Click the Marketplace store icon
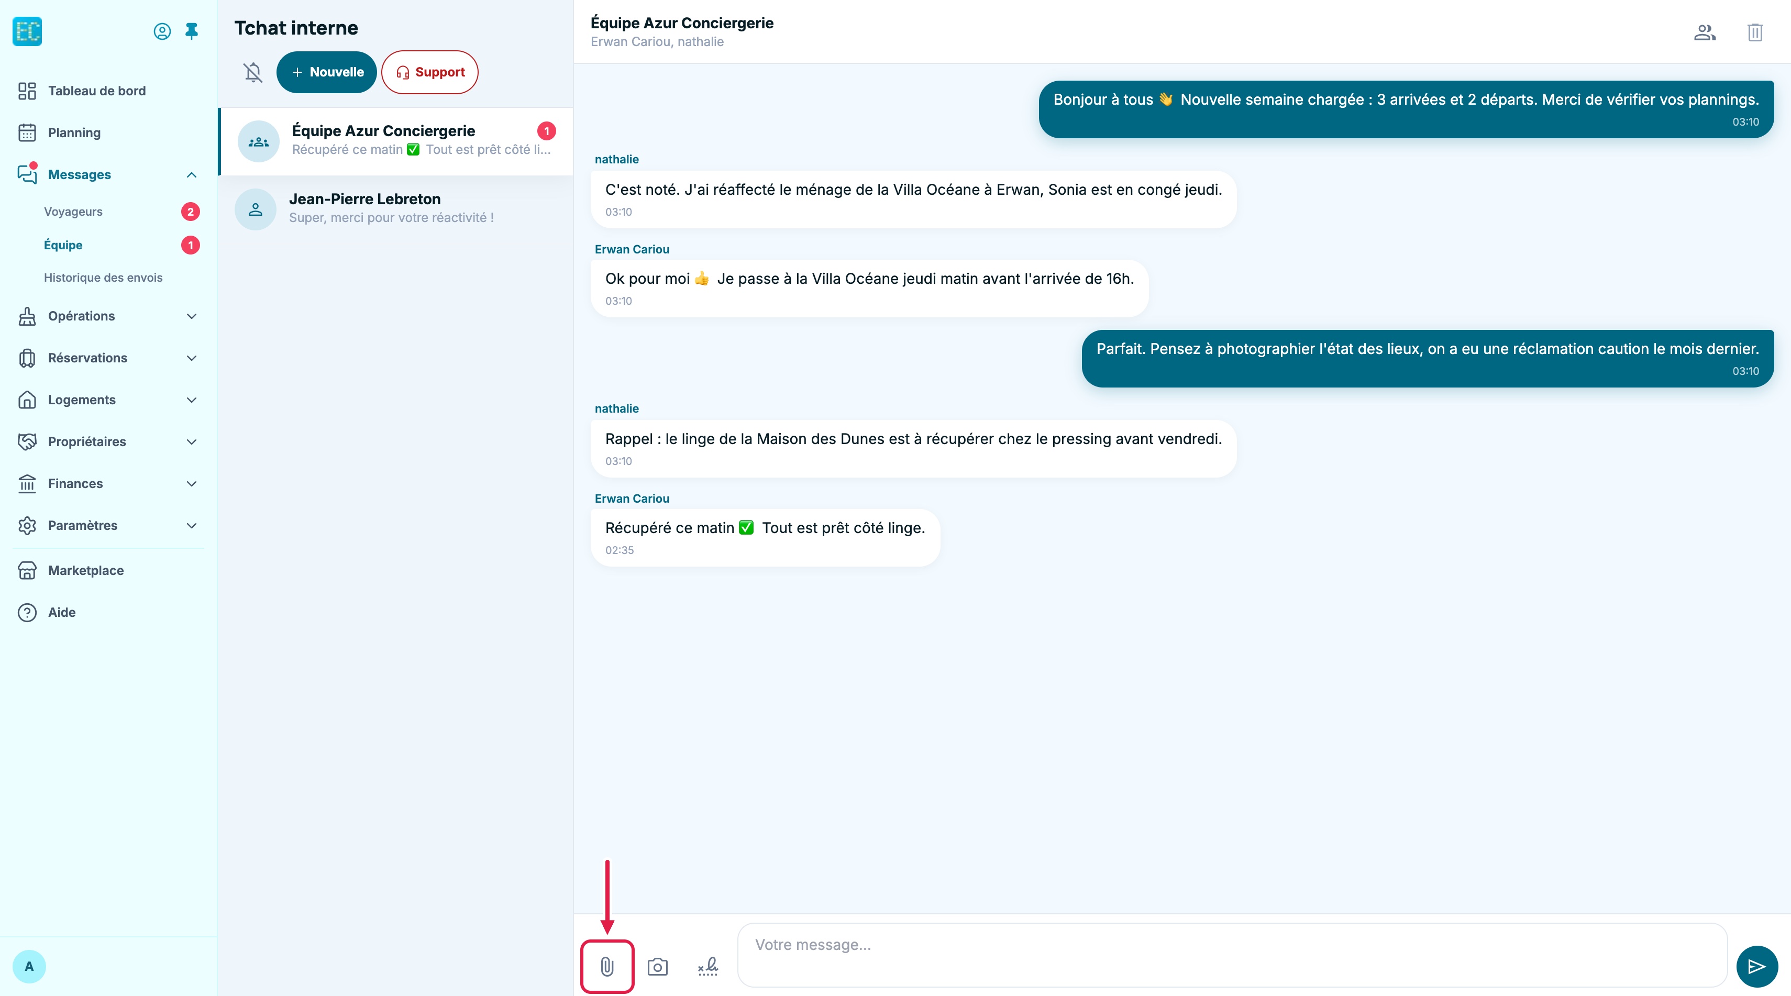1791x996 pixels. click(x=27, y=571)
